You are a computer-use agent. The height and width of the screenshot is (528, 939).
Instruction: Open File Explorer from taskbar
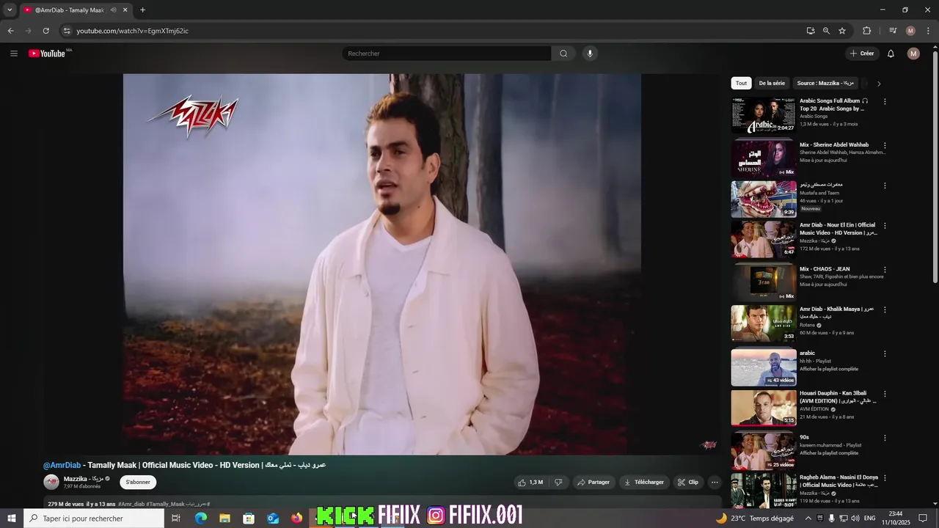224,518
